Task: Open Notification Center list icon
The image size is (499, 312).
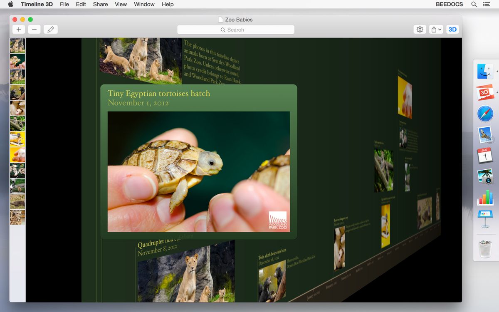Action: click(x=486, y=4)
